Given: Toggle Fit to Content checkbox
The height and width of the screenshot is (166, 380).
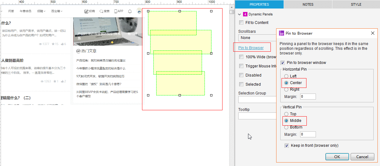Looking at the screenshot, I should pyautogui.click(x=241, y=23).
